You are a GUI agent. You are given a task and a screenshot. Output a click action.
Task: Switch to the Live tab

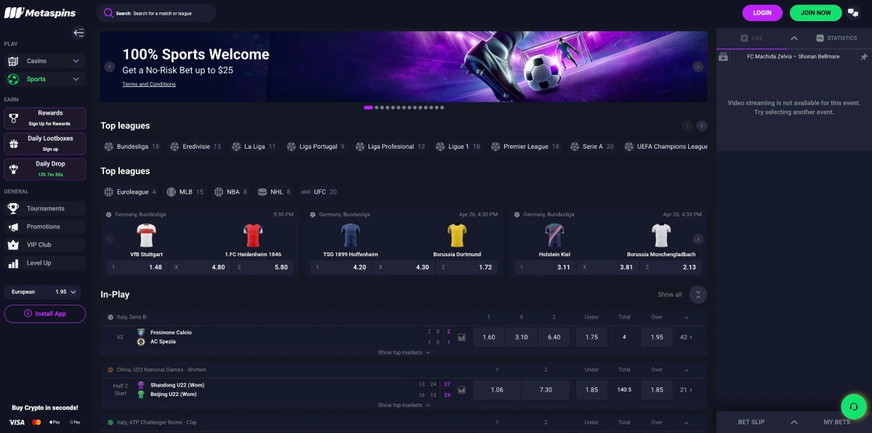[x=751, y=38]
